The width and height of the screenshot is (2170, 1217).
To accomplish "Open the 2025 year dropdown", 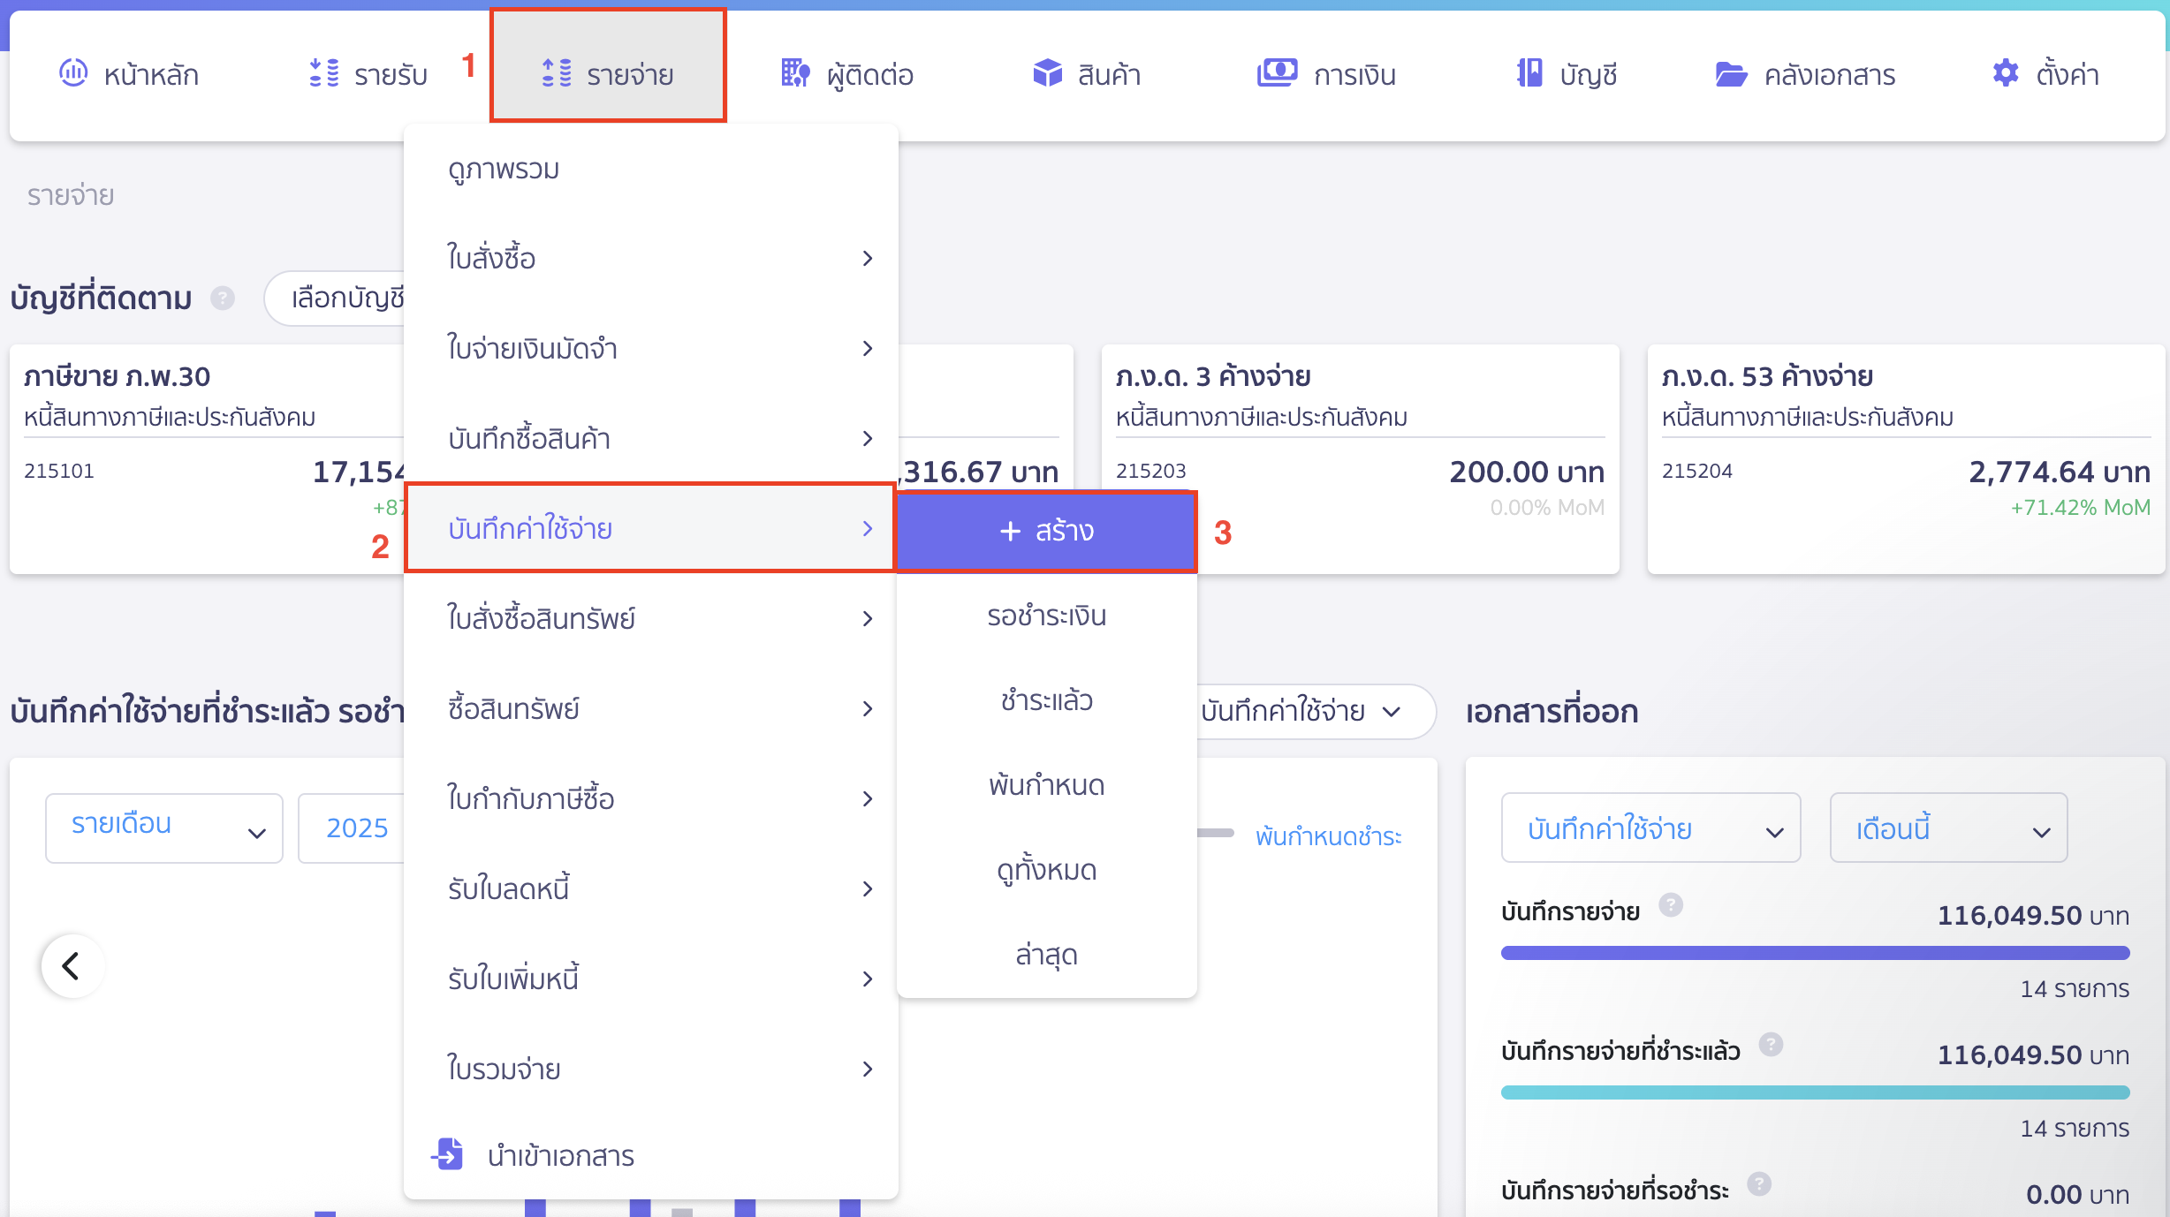I will click(352, 828).
